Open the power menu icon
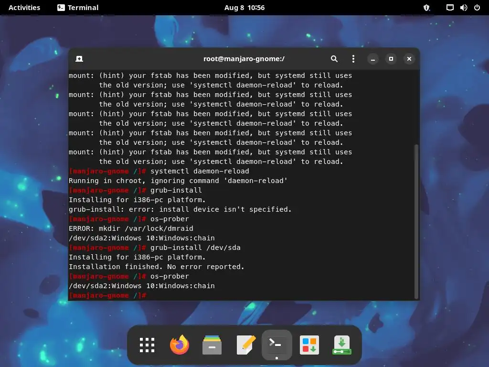This screenshot has height=367, width=489. point(477,8)
